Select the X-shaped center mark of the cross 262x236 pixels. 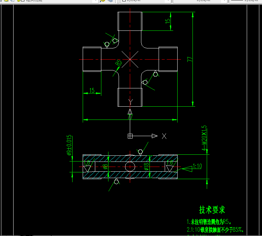tap(130, 59)
